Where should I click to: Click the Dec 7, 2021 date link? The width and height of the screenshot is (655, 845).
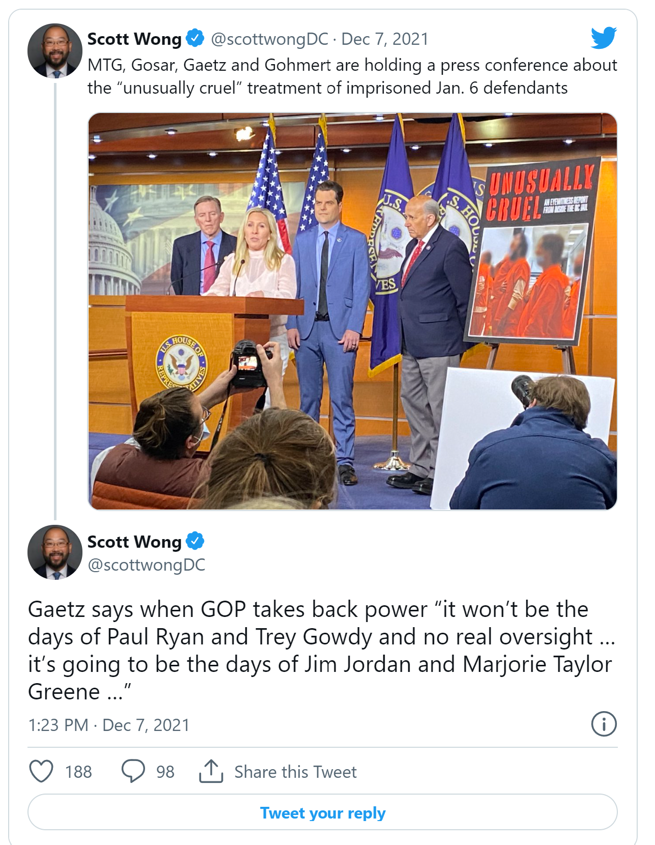[385, 39]
